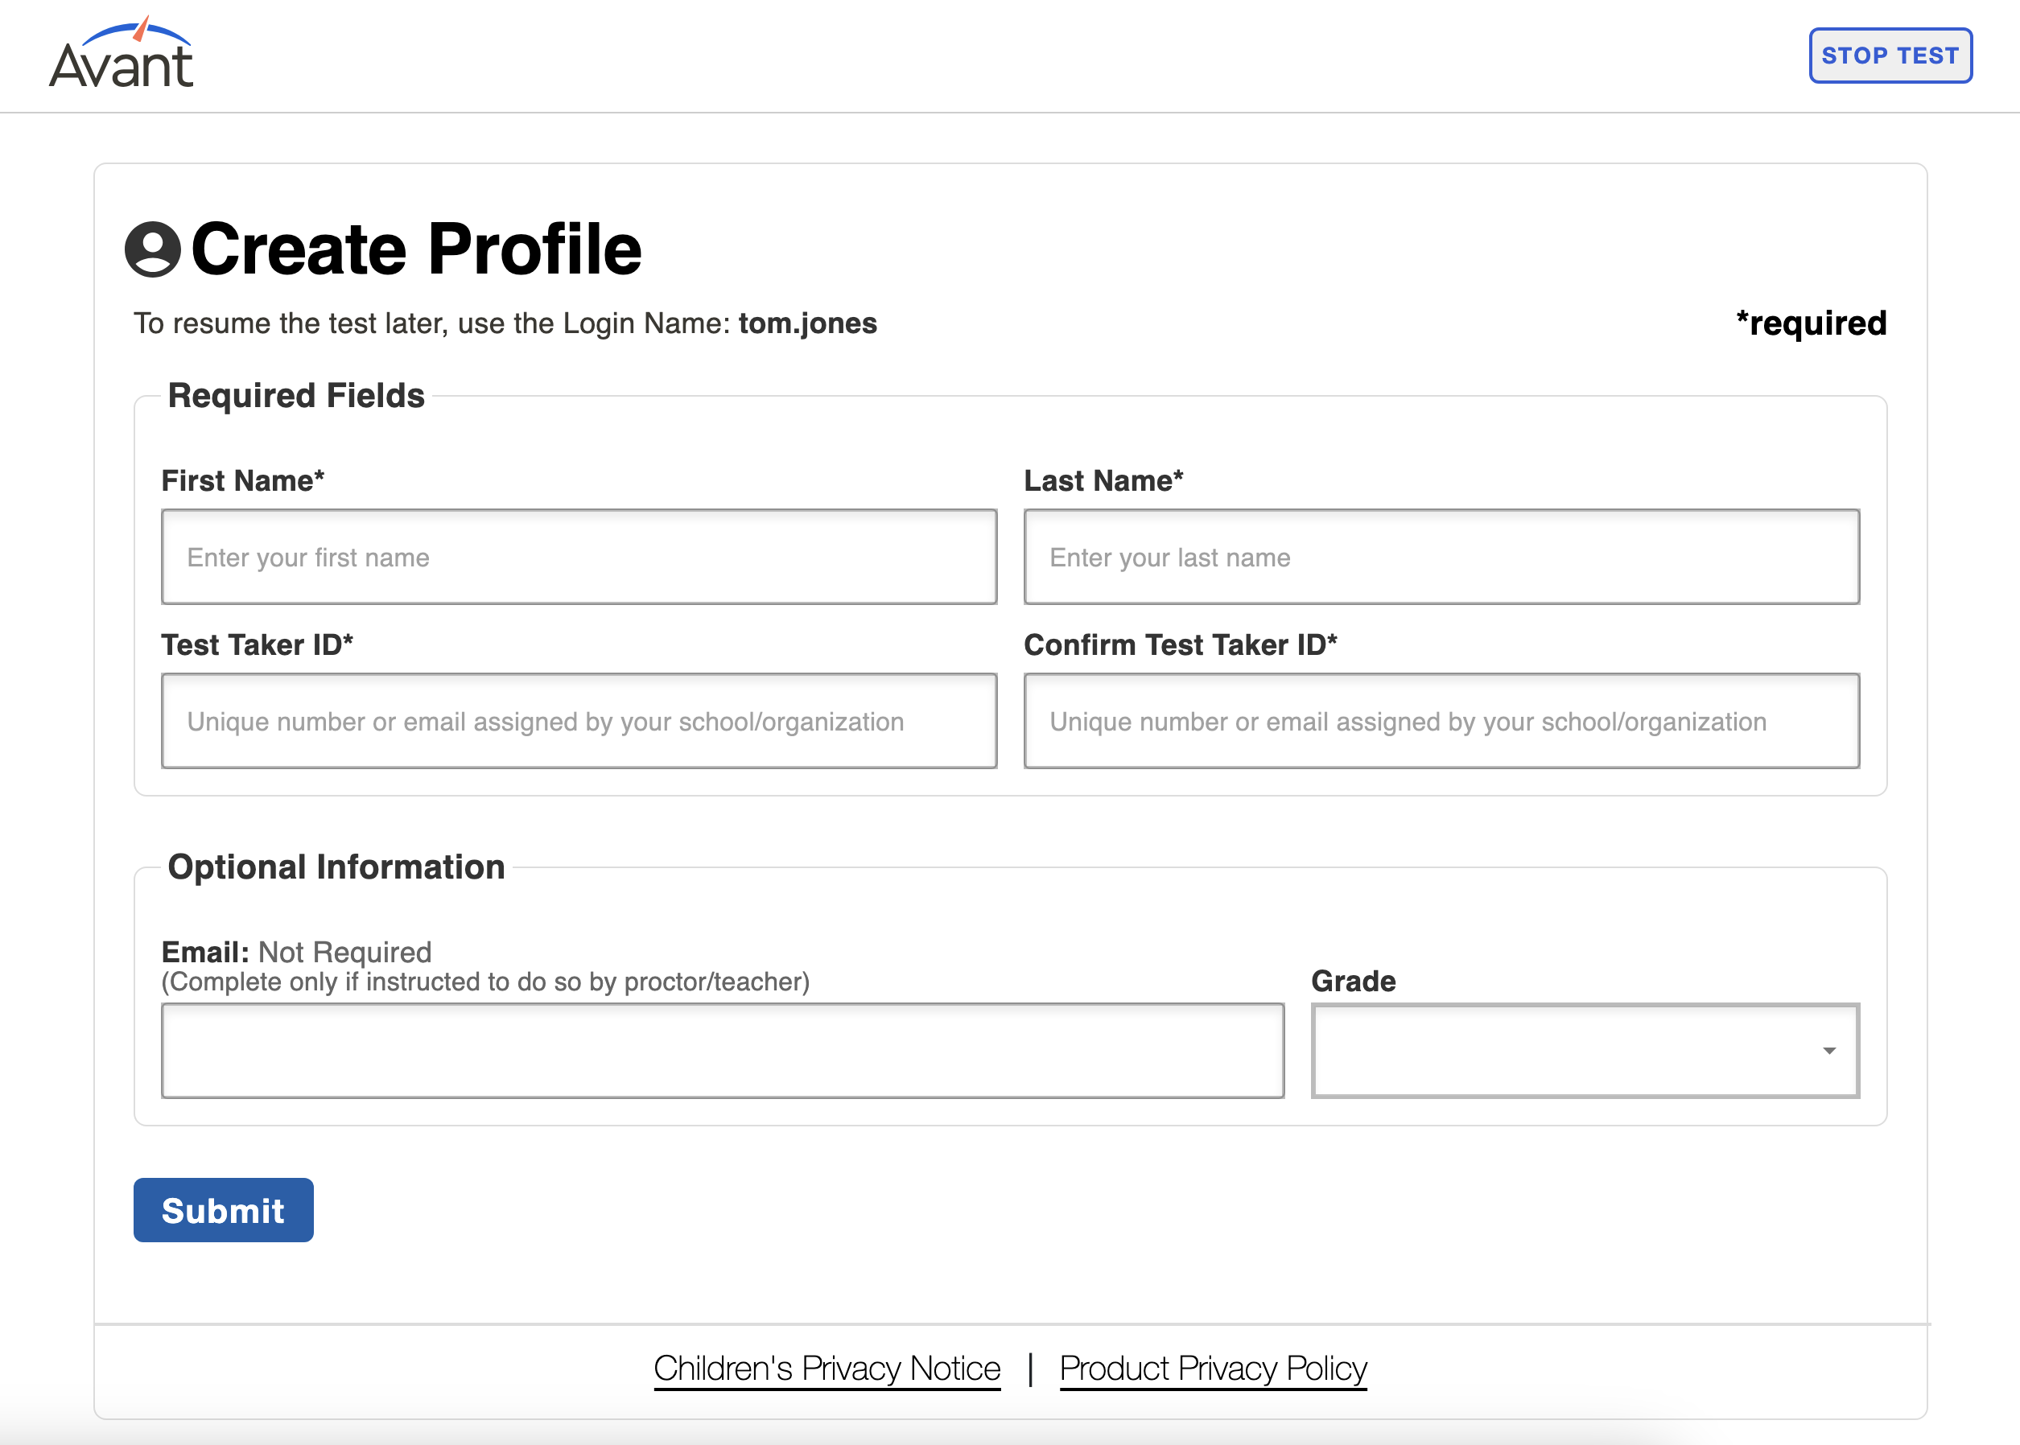2020x1445 pixels.
Task: Open the Children's Privacy Notice link
Action: click(x=827, y=1369)
